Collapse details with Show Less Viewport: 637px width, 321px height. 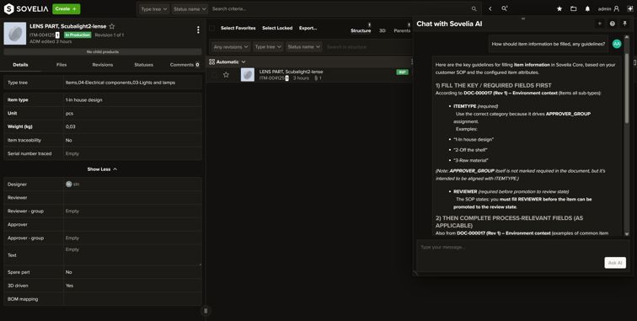(x=103, y=169)
